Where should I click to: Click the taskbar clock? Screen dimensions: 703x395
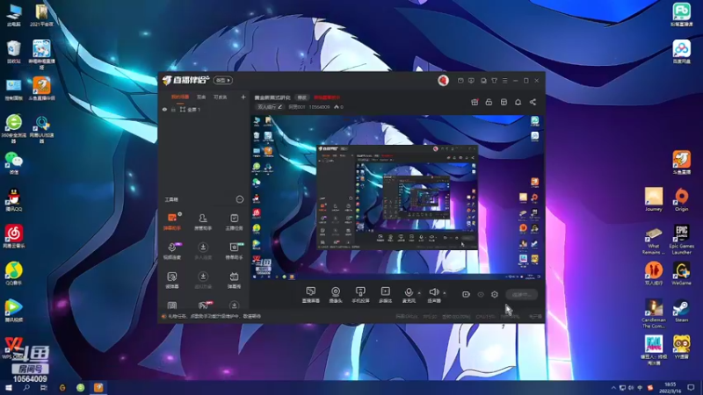[670, 388]
